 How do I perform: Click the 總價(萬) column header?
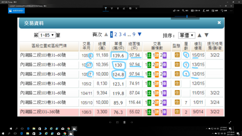tap(102, 46)
